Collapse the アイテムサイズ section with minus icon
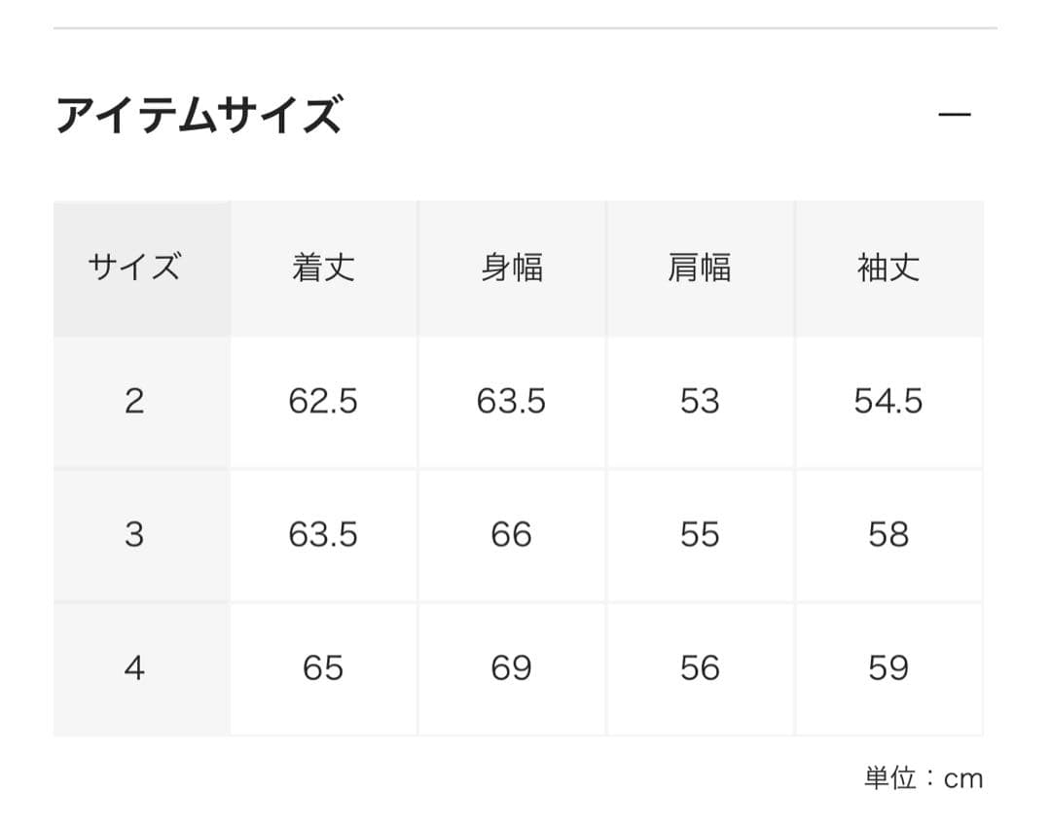This screenshot has height=827, width=1051. (955, 115)
